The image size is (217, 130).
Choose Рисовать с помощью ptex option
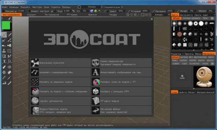[122, 91]
